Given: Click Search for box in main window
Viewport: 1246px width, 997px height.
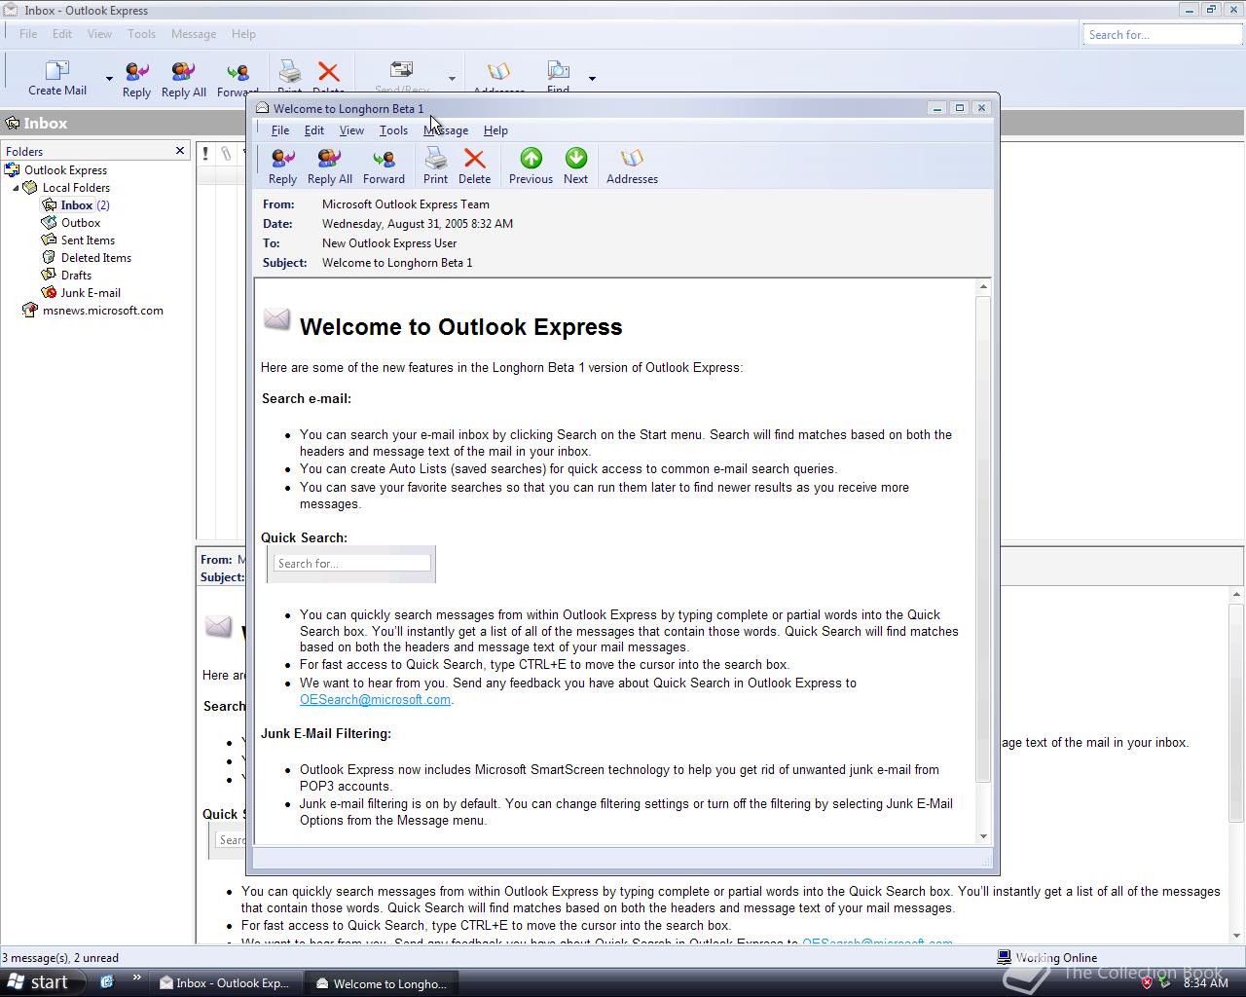Looking at the screenshot, I should [1161, 35].
